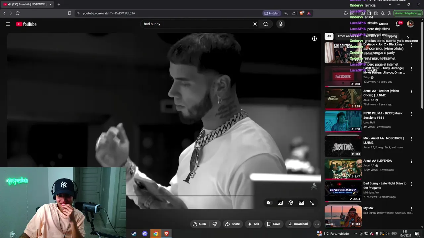This screenshot has height=238, width=424.
Task: Open a new browser tab
Action: tap(59, 4)
